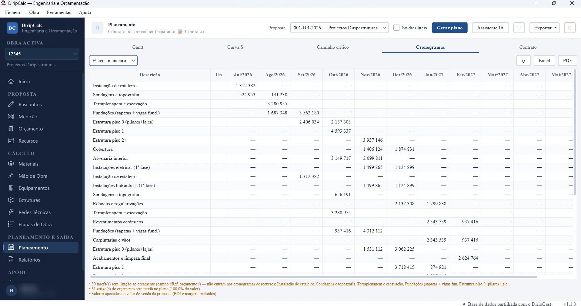The width and height of the screenshot is (581, 306).
Task: Open the Obra Activa 12345 dropdown
Action: (42, 54)
